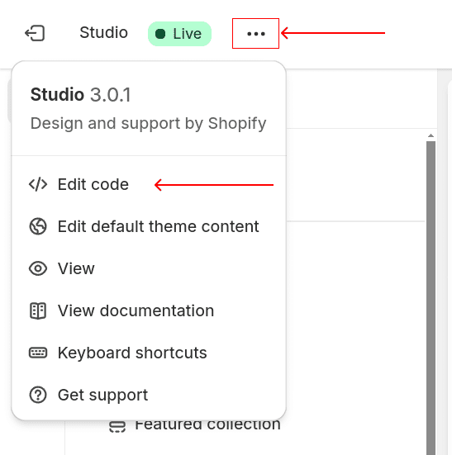
Task: Click the vertical scrollbar thumb
Action: [x=431, y=298]
